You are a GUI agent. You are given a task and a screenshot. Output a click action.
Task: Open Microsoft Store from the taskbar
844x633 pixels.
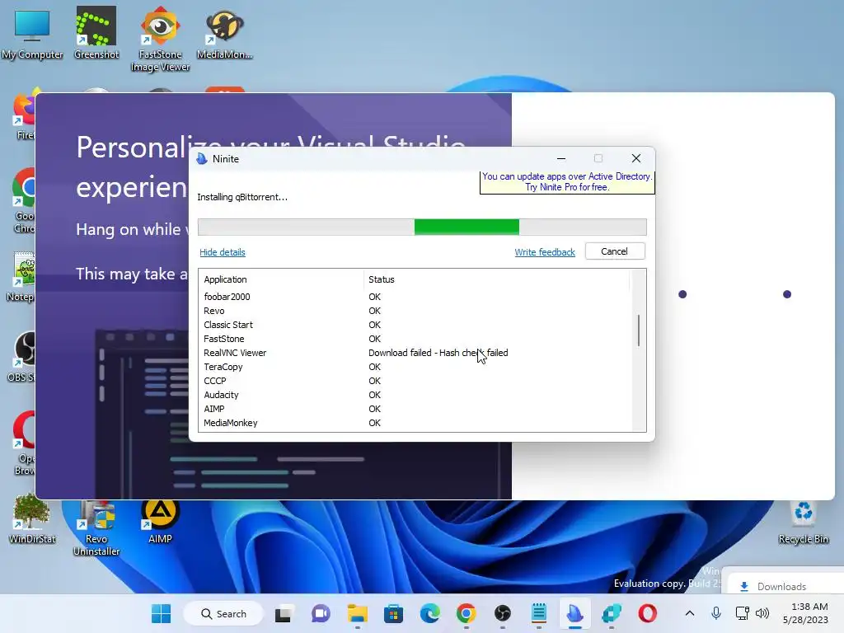tap(393, 613)
